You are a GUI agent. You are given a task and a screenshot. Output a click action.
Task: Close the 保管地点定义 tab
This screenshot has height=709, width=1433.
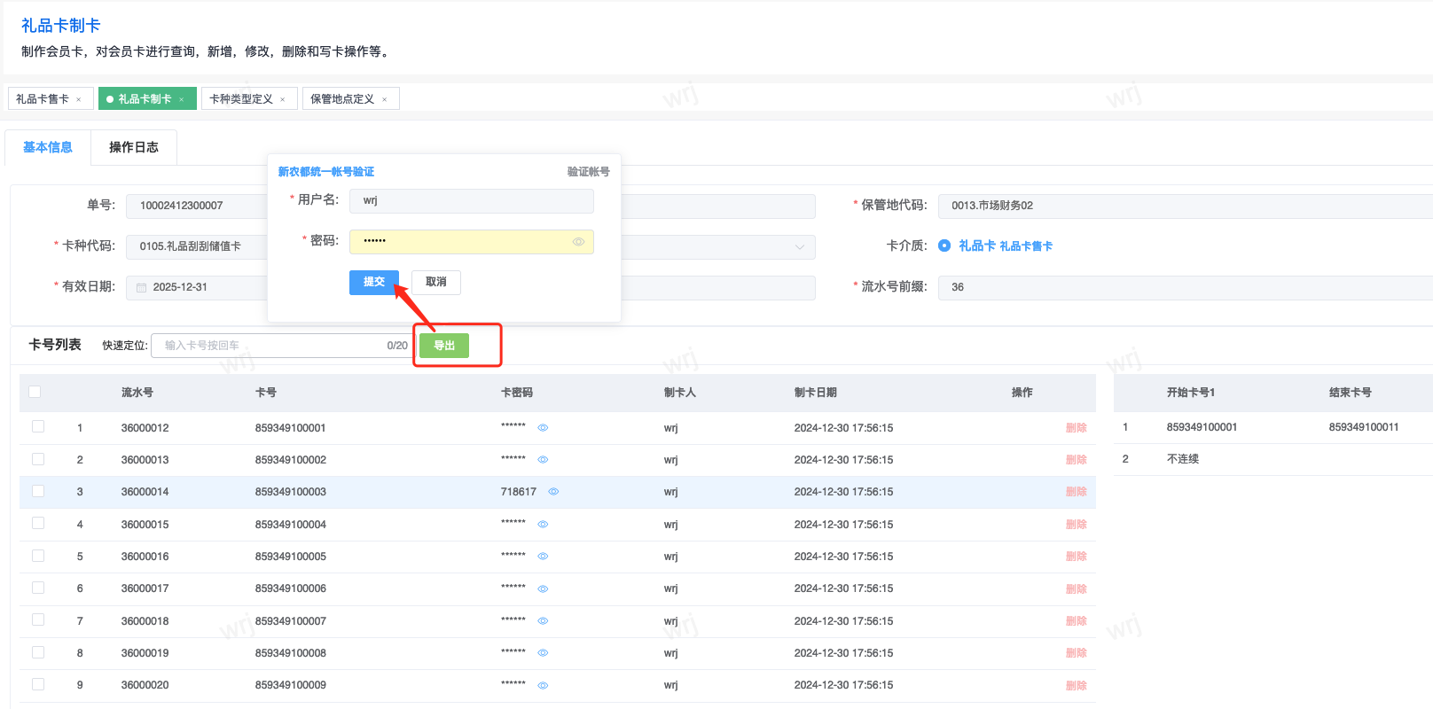coord(384,99)
